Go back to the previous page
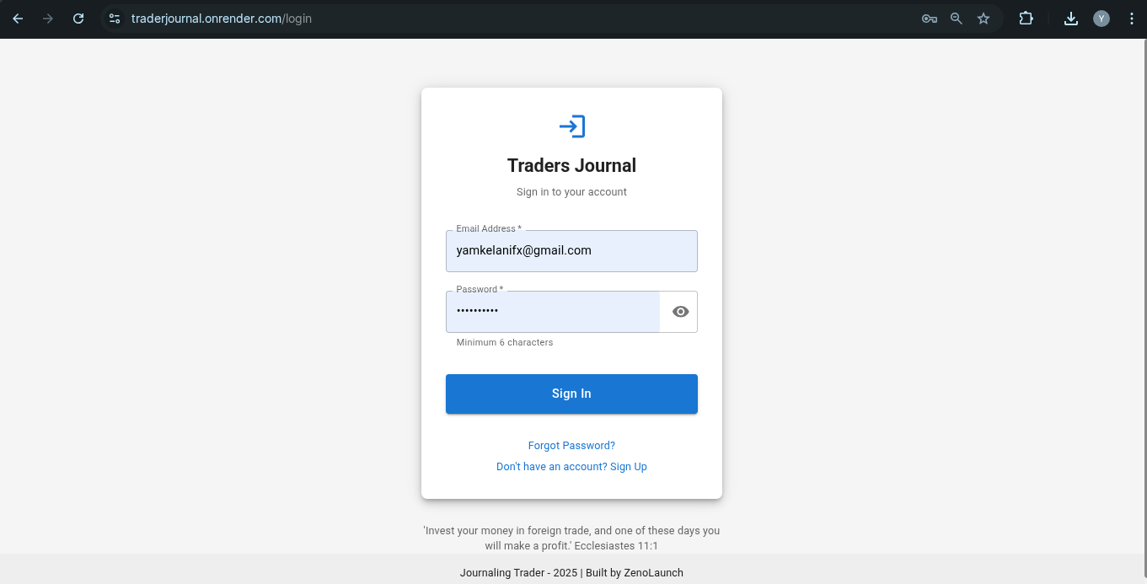The height and width of the screenshot is (584, 1147). [x=18, y=19]
